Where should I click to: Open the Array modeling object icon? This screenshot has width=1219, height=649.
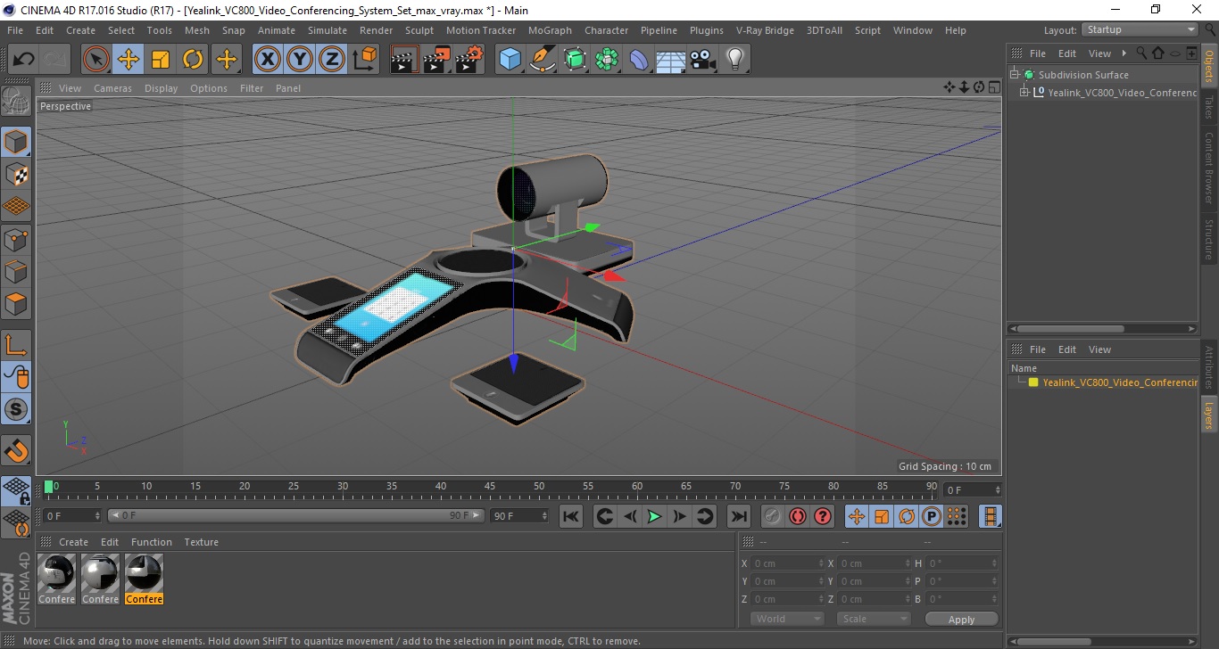pyautogui.click(x=608, y=60)
